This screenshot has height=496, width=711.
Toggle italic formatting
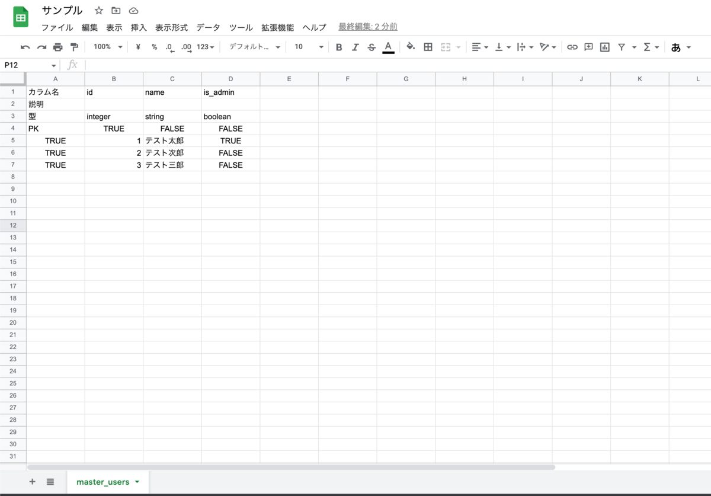355,47
